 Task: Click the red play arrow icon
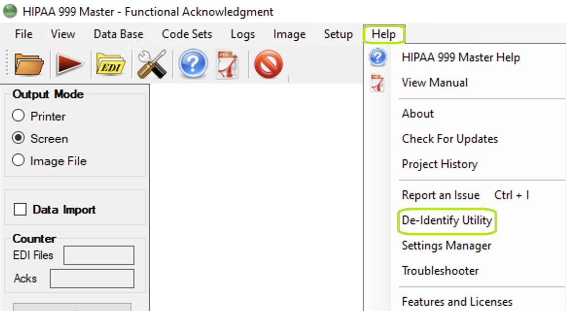tap(70, 65)
